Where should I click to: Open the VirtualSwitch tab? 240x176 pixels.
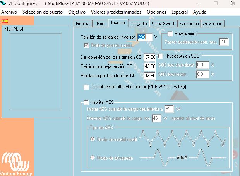point(163,24)
